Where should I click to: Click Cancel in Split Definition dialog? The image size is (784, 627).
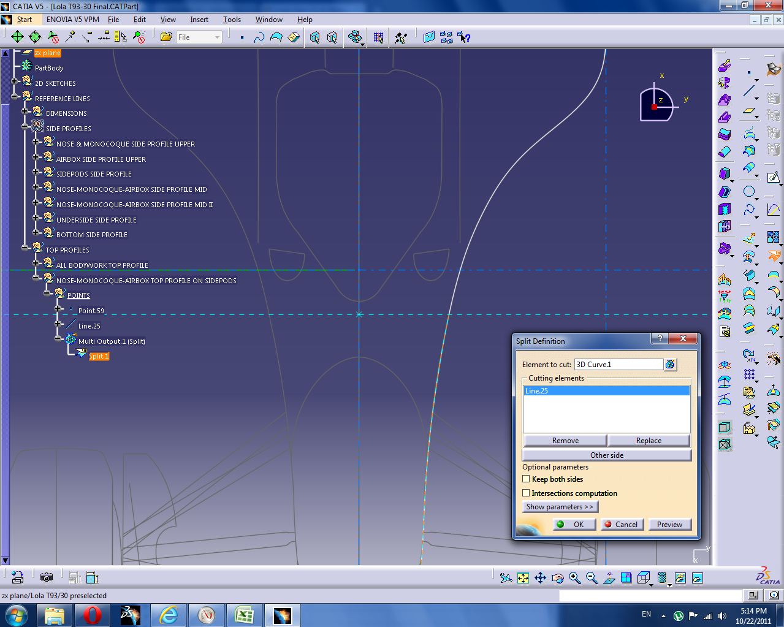pyautogui.click(x=622, y=524)
